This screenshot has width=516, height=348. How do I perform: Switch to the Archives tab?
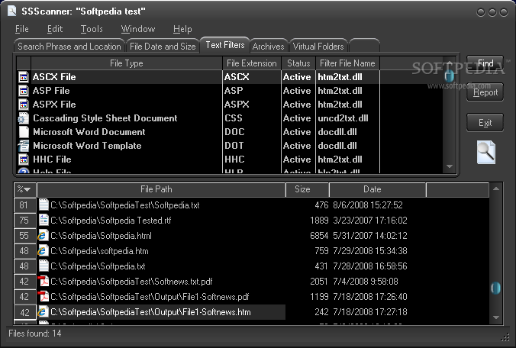coord(269,47)
